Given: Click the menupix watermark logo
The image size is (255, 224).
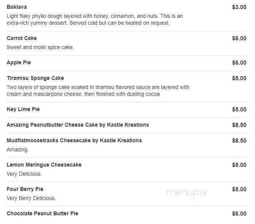Looking at the screenshot, I should (187, 192).
